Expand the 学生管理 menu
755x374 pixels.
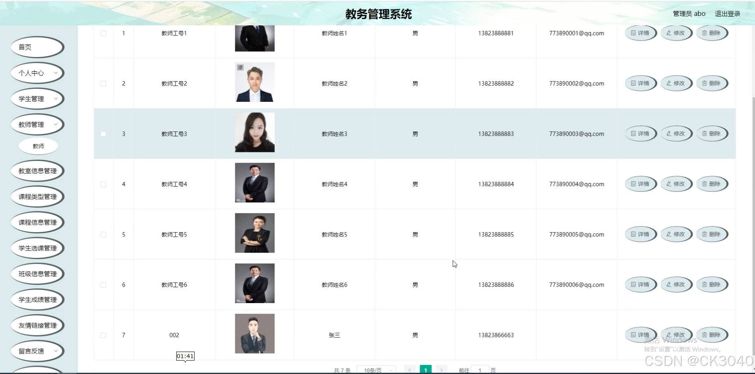37,99
